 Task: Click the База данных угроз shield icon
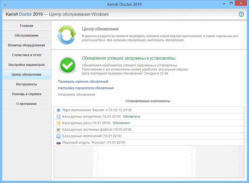58,123
